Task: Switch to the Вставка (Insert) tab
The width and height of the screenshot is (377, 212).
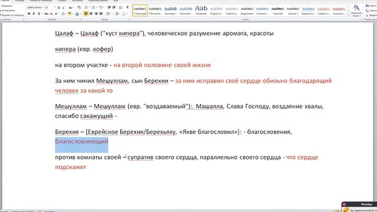Action: point(19,1)
